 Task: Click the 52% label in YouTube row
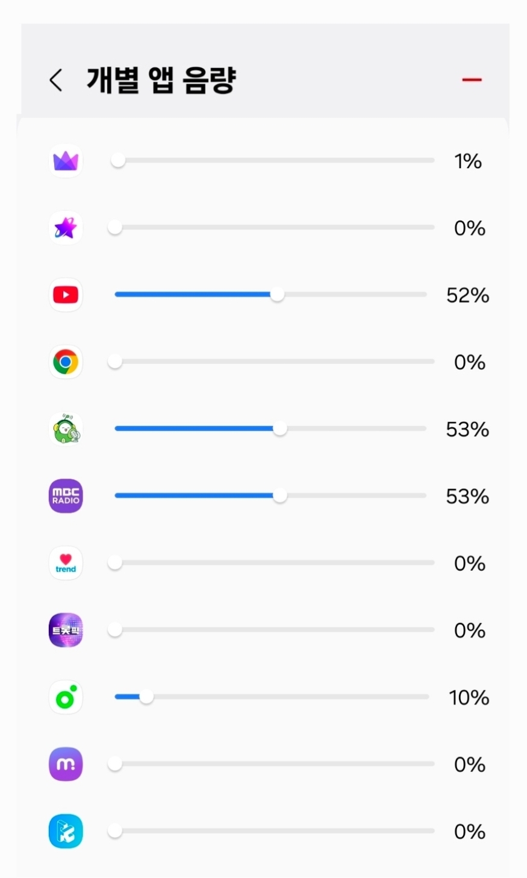click(467, 295)
